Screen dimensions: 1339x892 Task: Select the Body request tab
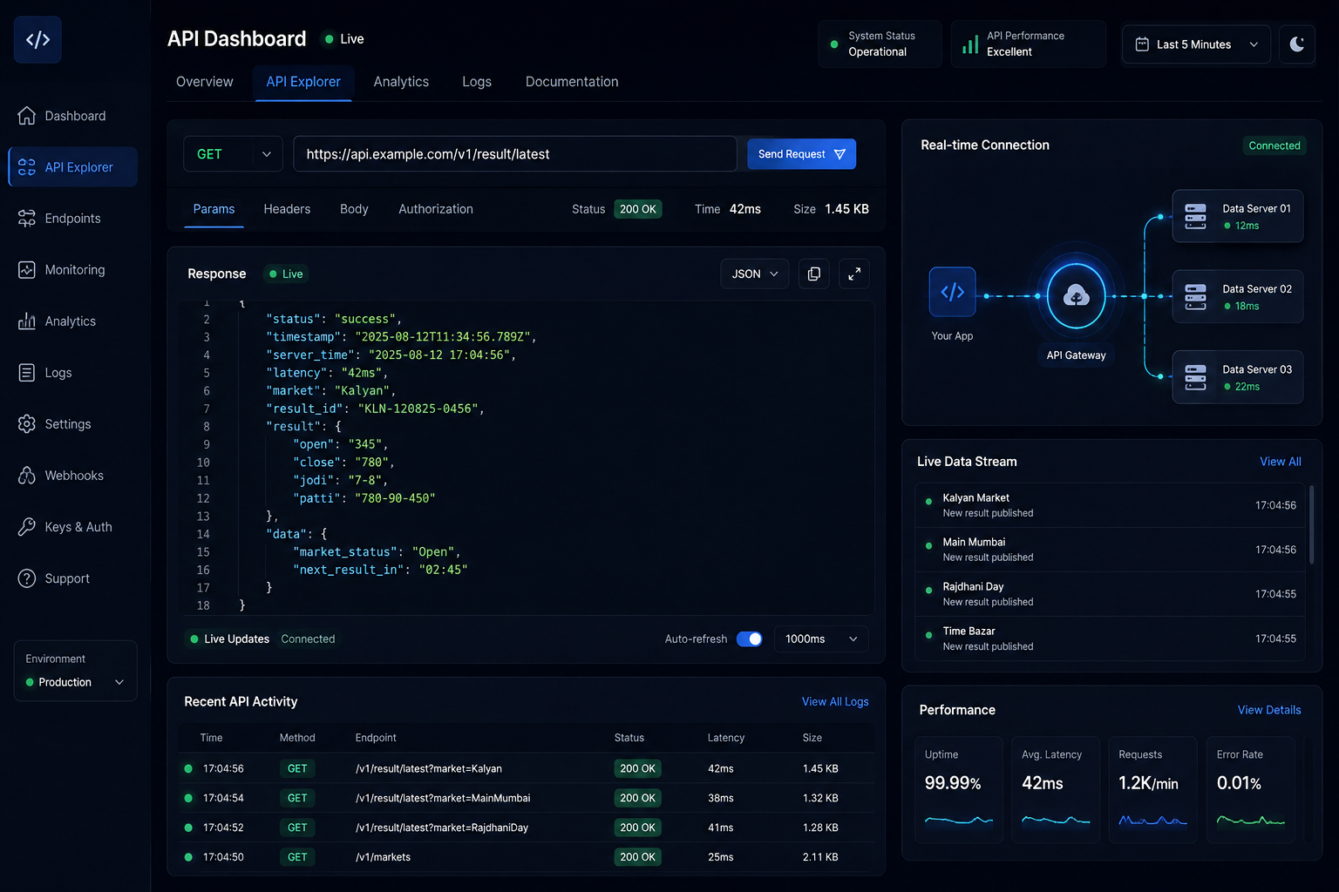click(354, 209)
